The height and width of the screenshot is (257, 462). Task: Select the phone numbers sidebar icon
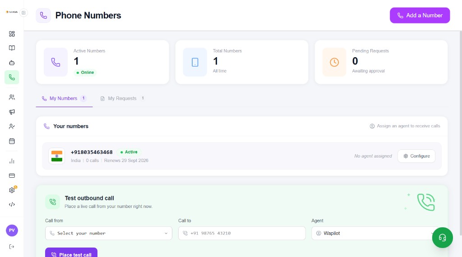point(12,77)
